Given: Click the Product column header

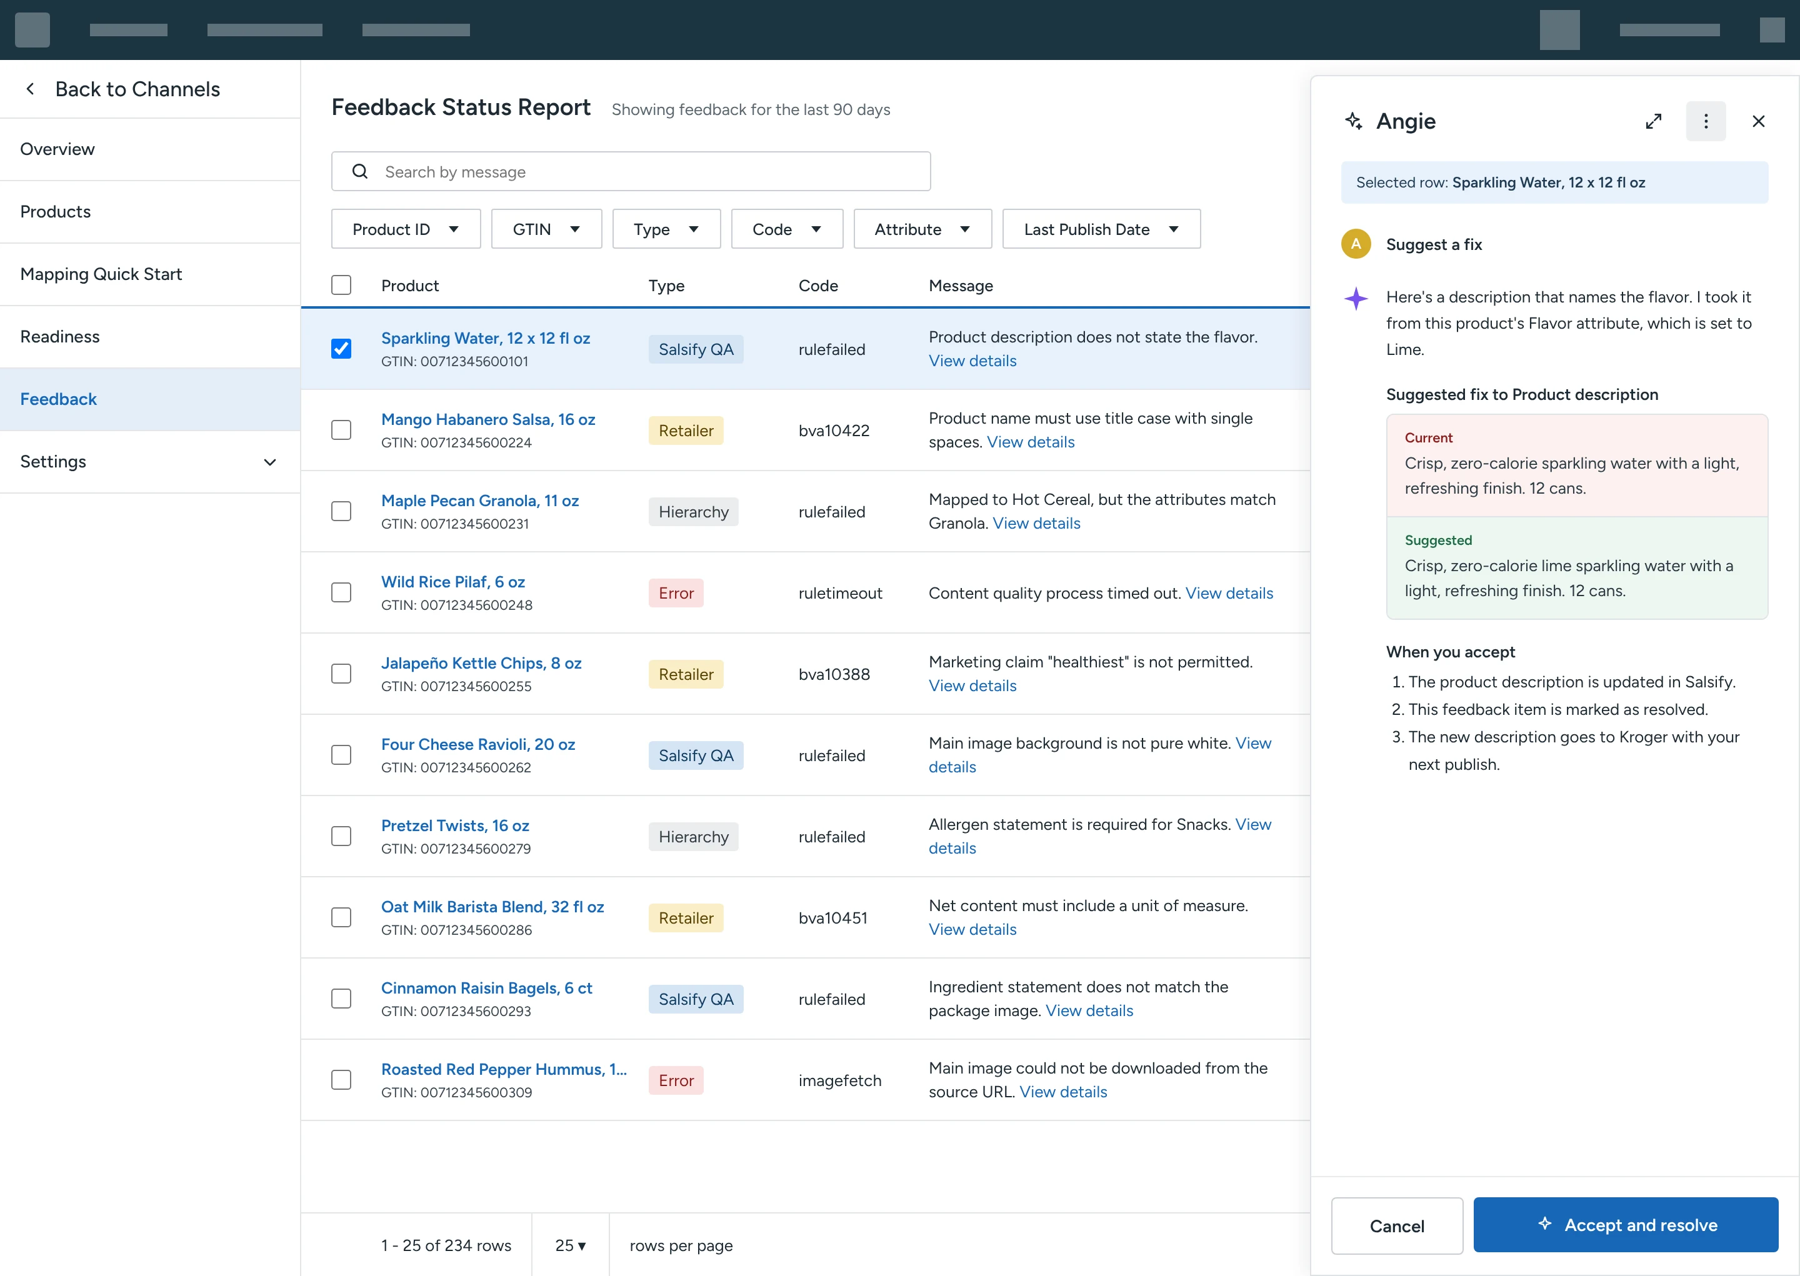Looking at the screenshot, I should 409,286.
